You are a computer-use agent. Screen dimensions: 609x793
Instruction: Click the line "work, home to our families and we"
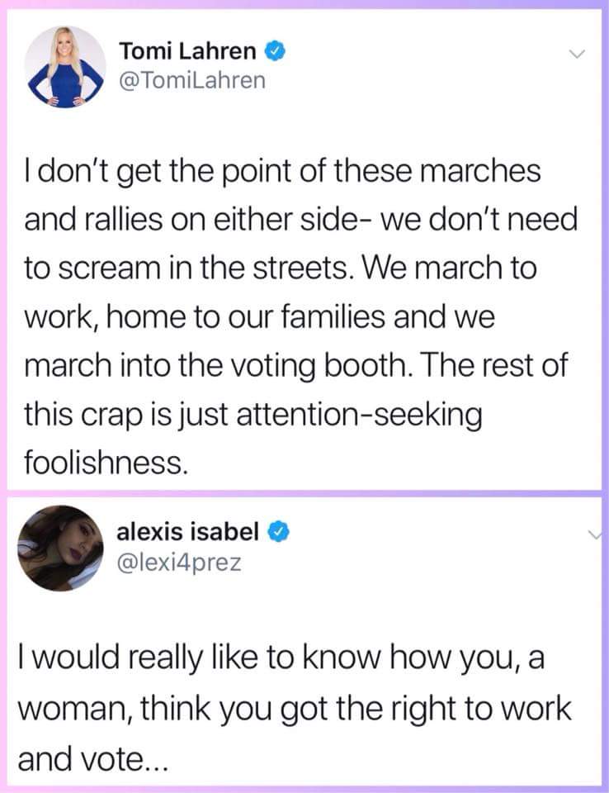[257, 317]
